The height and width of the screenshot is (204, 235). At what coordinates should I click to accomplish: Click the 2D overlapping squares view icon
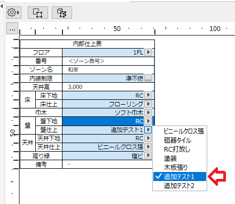tap(38, 12)
